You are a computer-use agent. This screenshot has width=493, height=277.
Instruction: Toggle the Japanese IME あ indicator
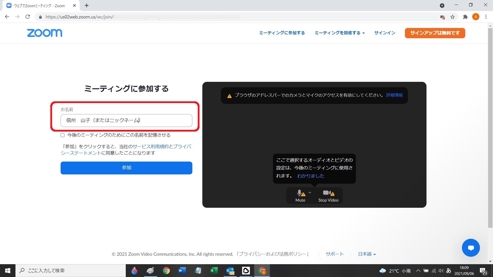point(449,271)
